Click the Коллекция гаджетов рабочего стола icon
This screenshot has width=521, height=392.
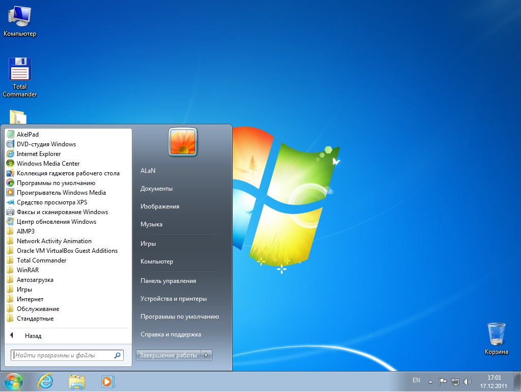10,173
